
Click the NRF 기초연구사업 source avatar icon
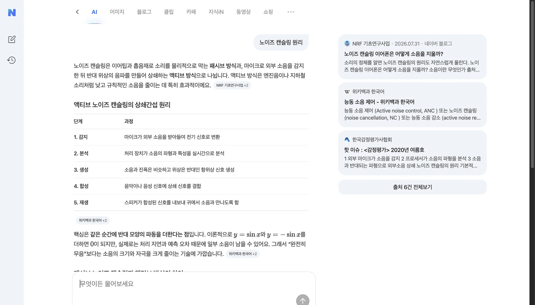click(x=347, y=44)
